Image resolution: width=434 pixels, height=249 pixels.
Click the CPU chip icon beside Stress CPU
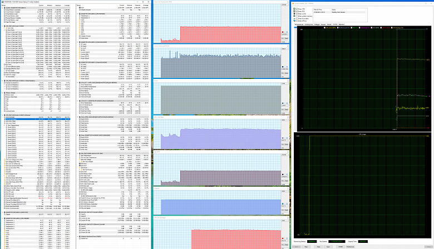pyautogui.click(x=294, y=9)
